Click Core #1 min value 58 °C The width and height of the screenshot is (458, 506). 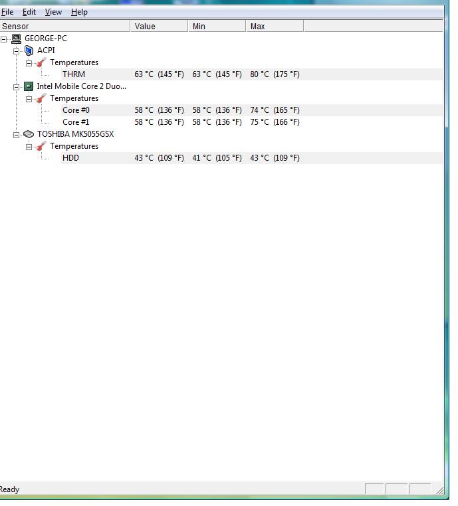point(217,122)
